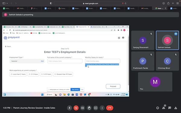
Task: Click bookmark star in shared Chrome
Action: point(115,30)
